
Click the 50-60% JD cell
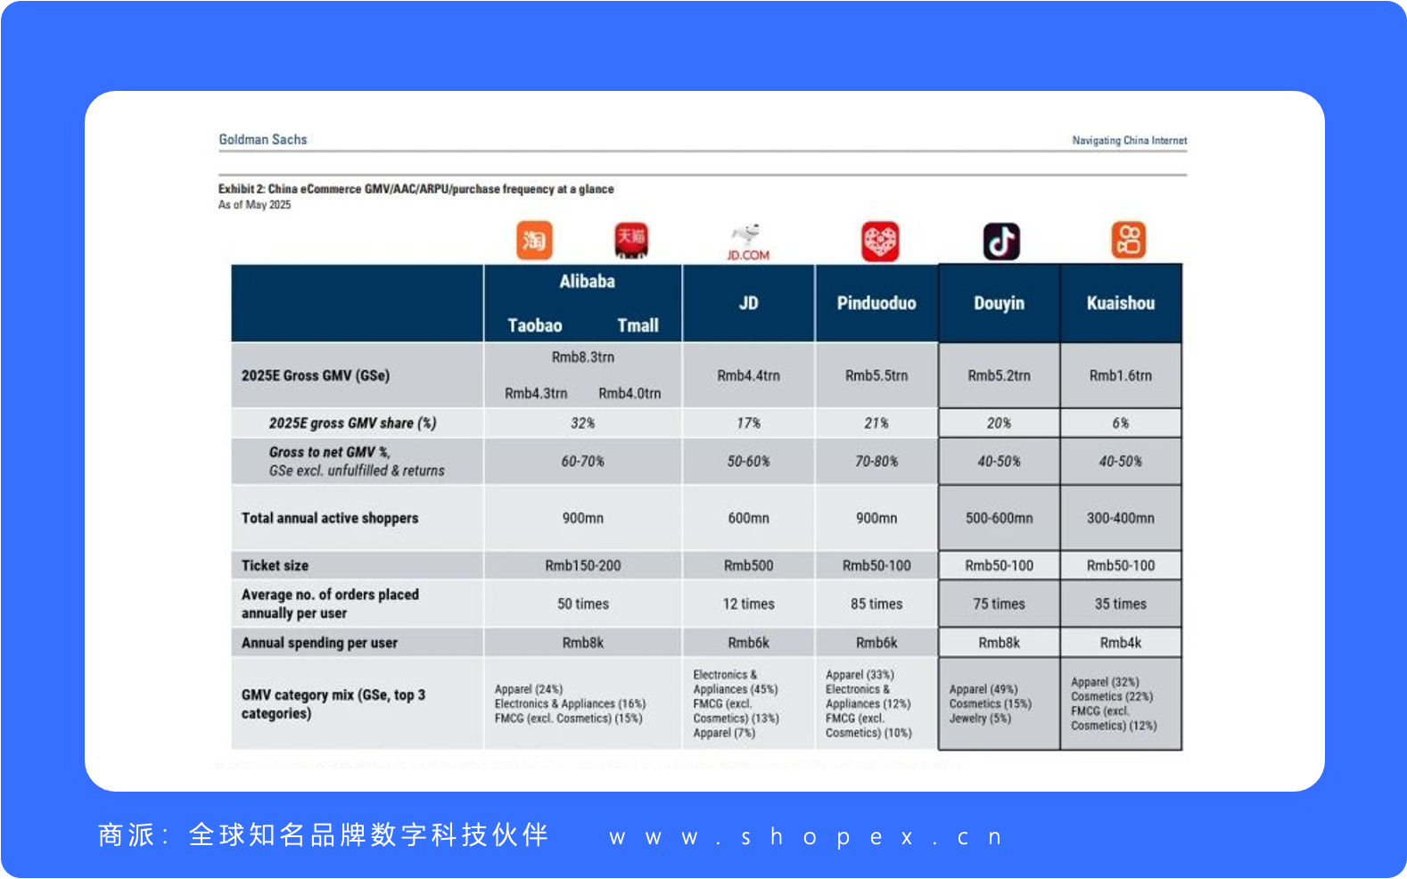point(749,461)
